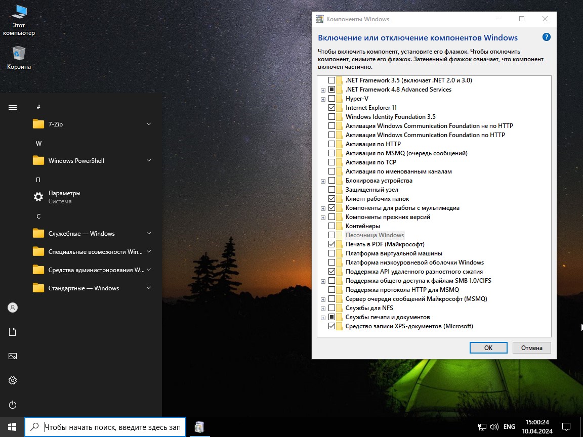Image resolution: width=583 pixels, height=437 pixels.
Task: Click the Стандартные — Windows folder icon
Action: [38, 288]
